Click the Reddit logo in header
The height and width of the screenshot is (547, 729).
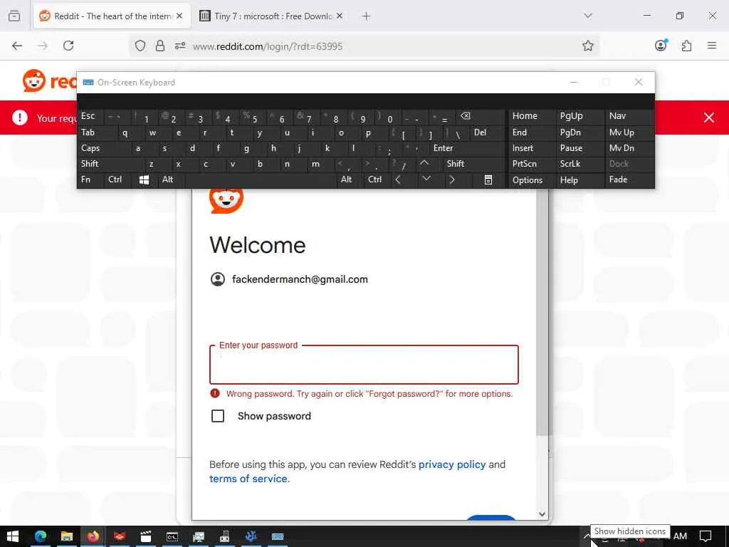tap(49, 81)
